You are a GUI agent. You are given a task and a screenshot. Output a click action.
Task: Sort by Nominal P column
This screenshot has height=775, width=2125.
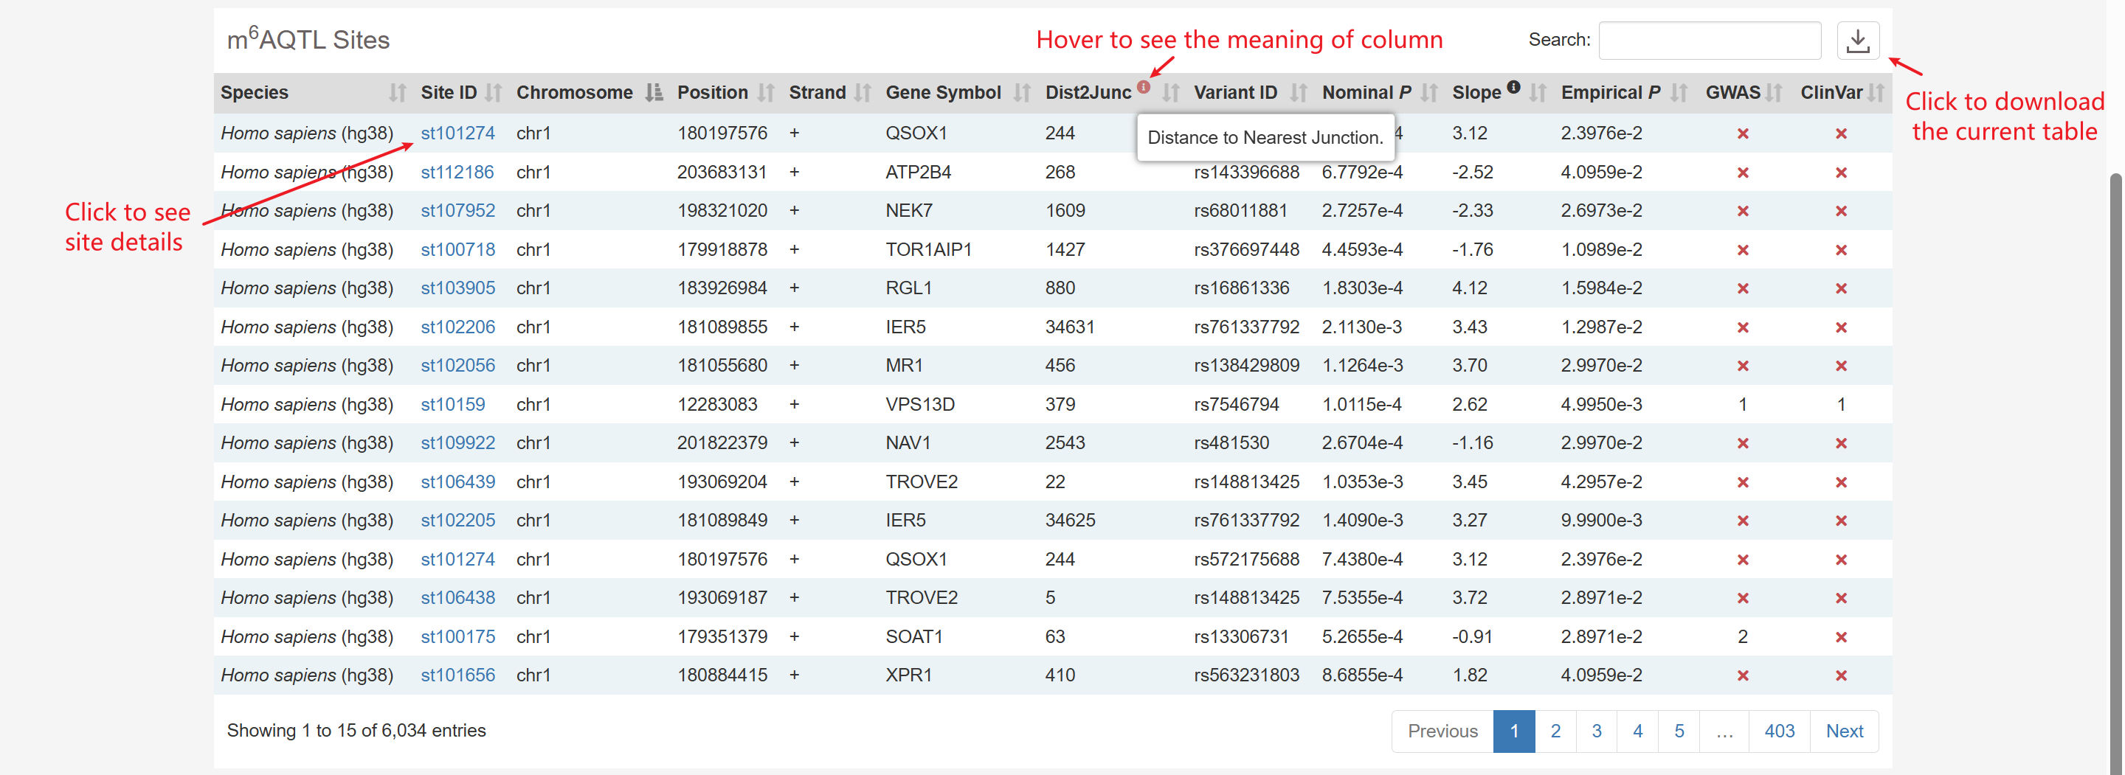[1428, 93]
